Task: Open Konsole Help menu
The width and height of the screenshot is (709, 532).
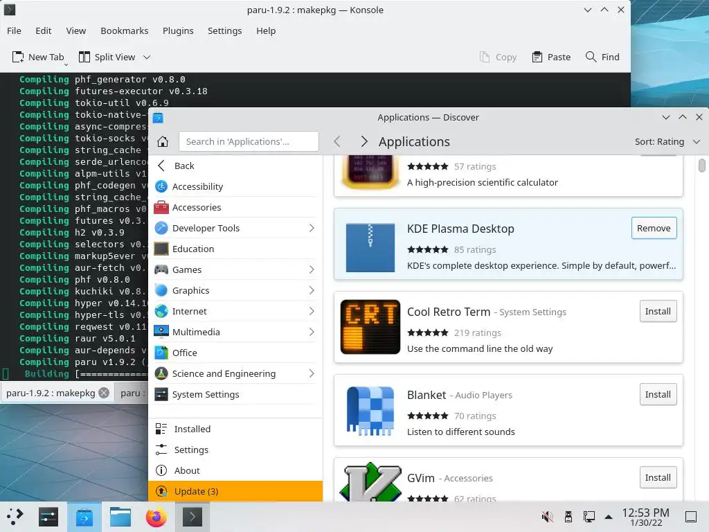Action: (266, 30)
